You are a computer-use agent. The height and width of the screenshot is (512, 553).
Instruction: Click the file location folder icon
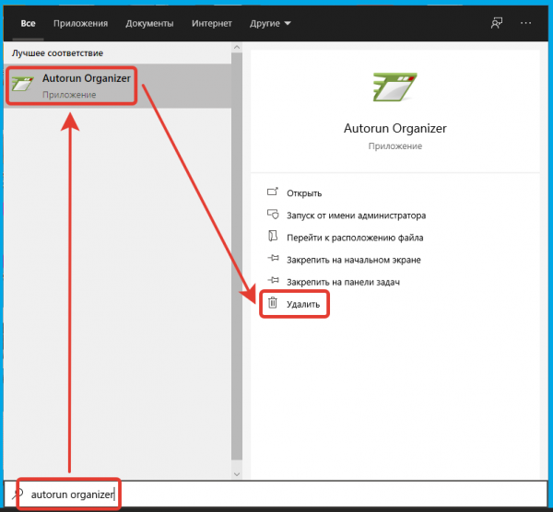click(x=273, y=236)
